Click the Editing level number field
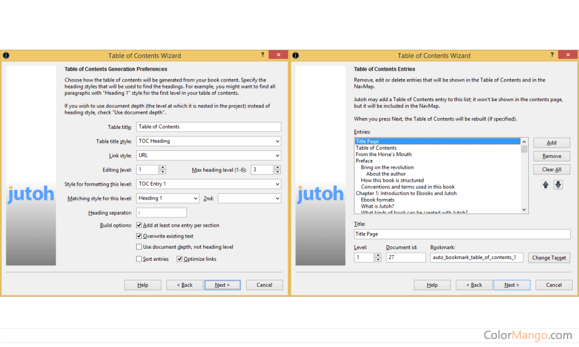The height and width of the screenshot is (347, 579). pos(148,169)
